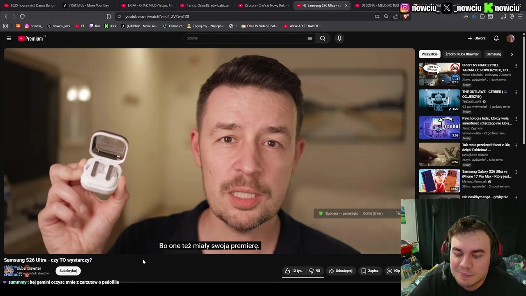This screenshot has width=526, height=296.
Task: Open nowciu_kick bookmark
Action: tap(59, 26)
